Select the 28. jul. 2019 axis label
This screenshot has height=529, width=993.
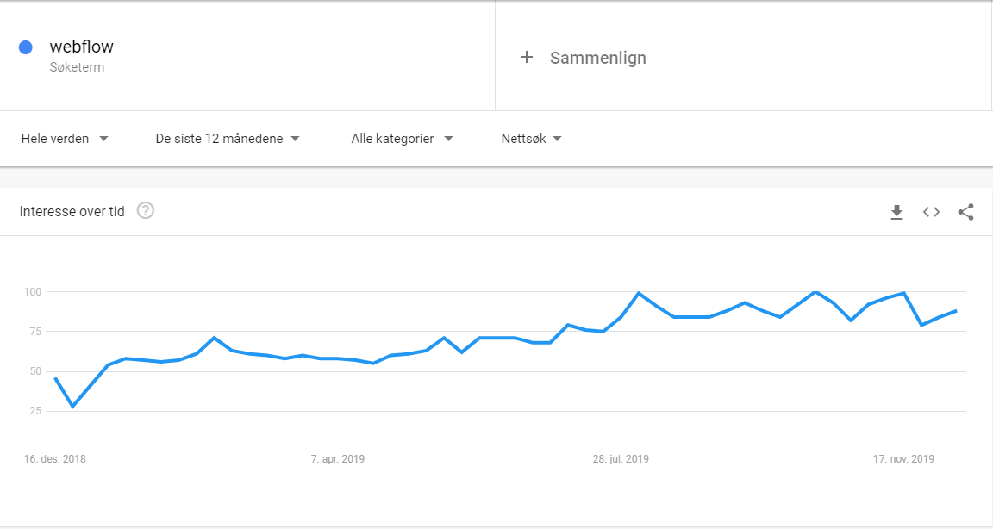621,459
